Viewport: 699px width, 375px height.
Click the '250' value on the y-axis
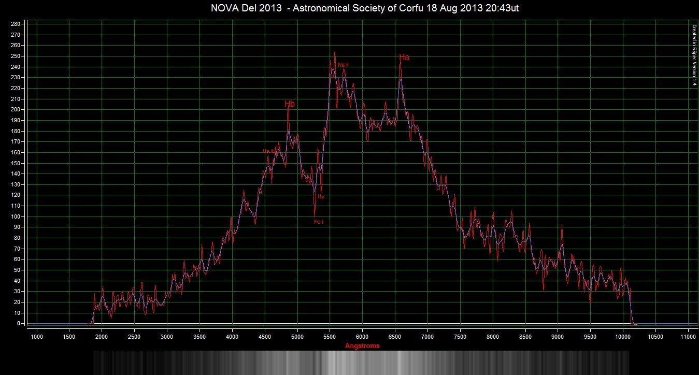tap(16, 56)
